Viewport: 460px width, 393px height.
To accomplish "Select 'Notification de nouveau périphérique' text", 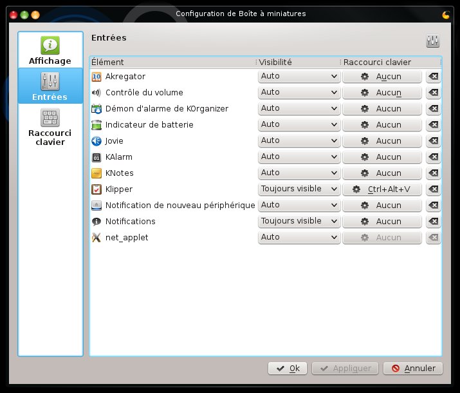I will tap(180, 206).
